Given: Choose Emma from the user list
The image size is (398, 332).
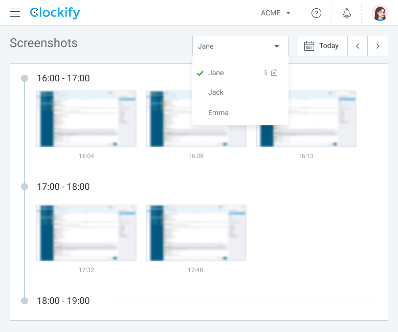Looking at the screenshot, I should pos(218,113).
